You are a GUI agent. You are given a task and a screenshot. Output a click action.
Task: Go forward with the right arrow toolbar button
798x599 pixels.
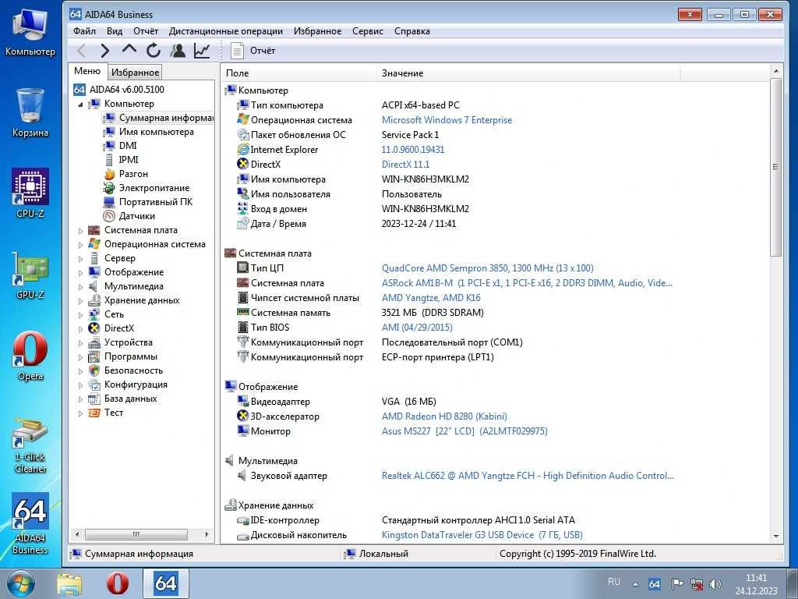(x=105, y=51)
